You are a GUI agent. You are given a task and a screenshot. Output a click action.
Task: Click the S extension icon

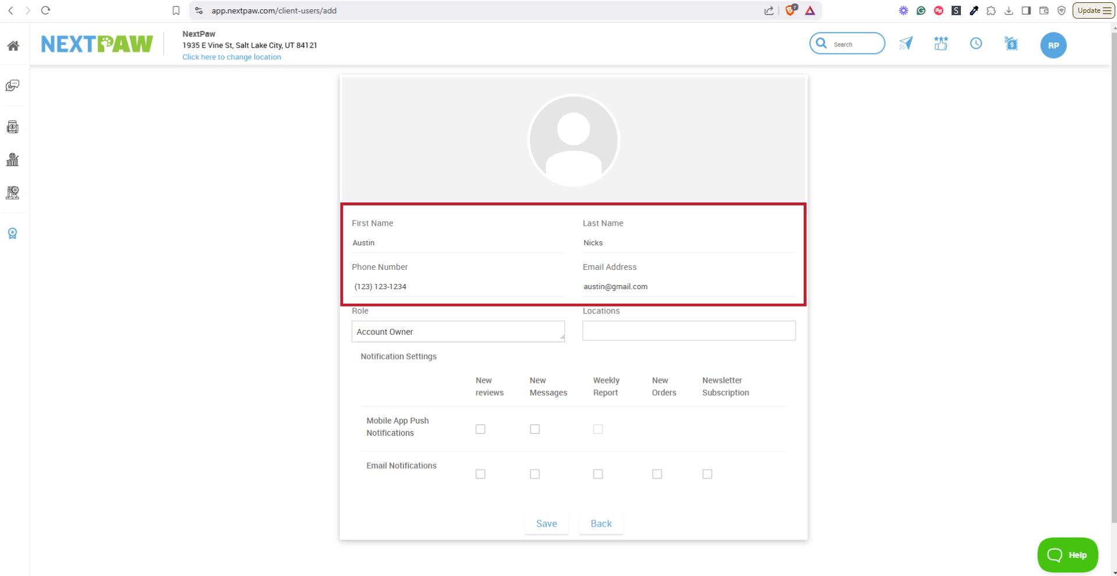(x=956, y=10)
